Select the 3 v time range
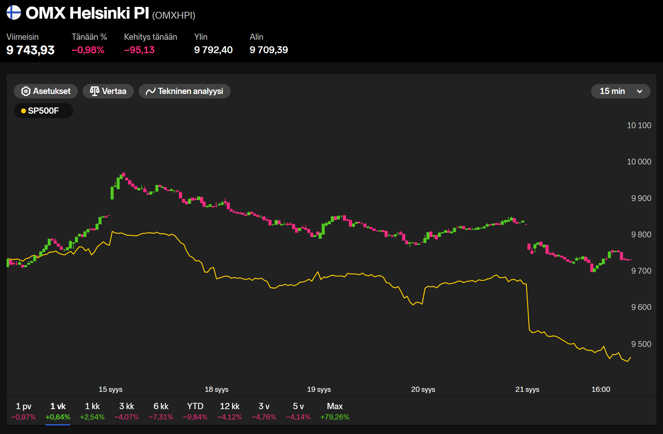 coord(264,411)
